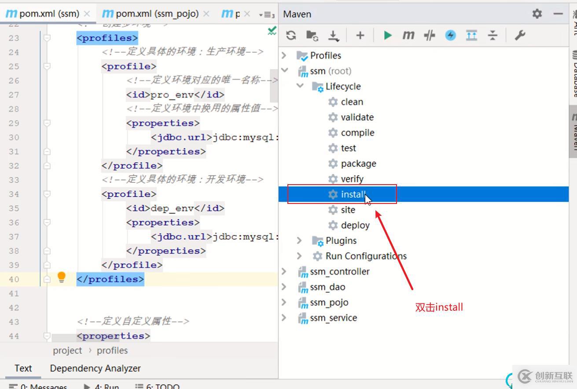Collapse the ssm (root) node

[284, 70]
